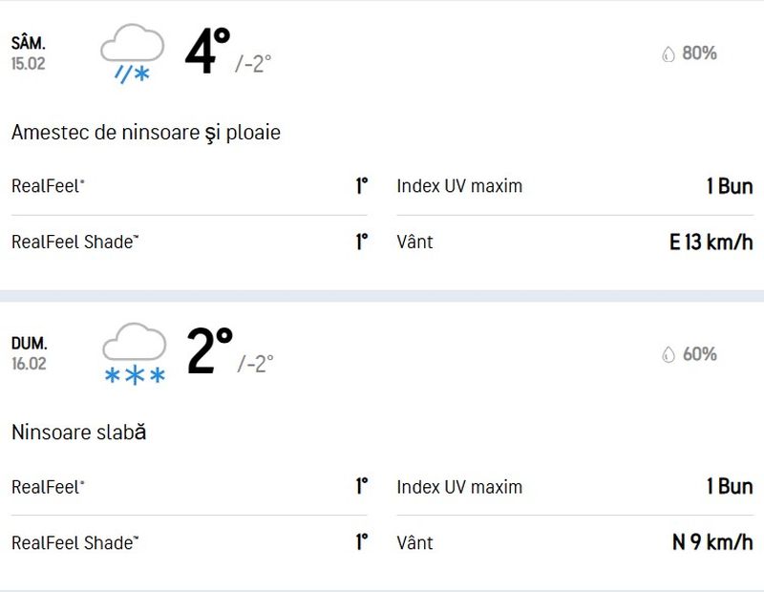Select the DUM. 16.02 day label
The width and height of the screenshot is (764, 592).
pos(29,351)
